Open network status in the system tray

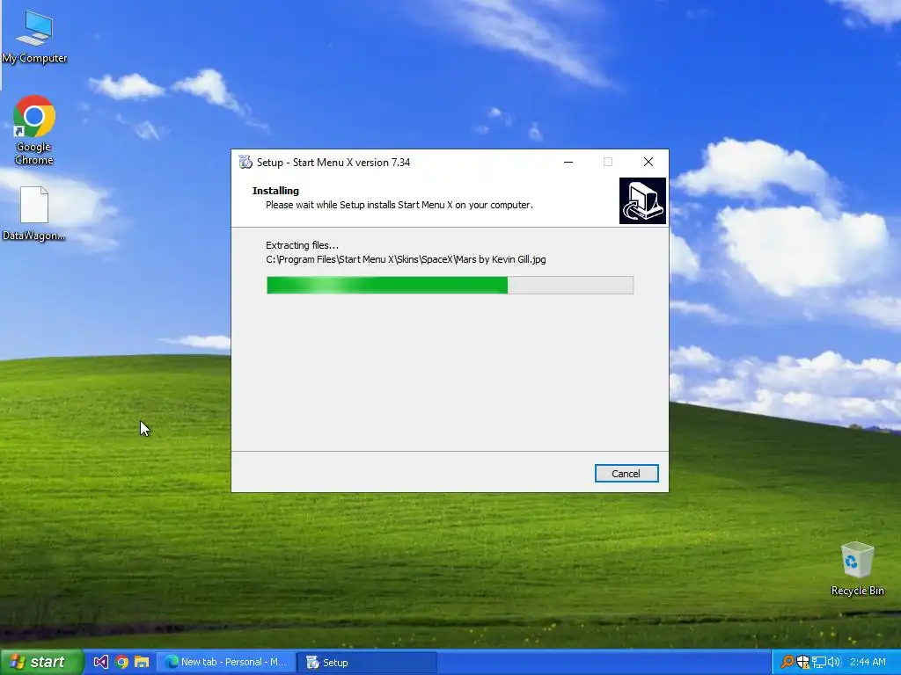tap(819, 663)
